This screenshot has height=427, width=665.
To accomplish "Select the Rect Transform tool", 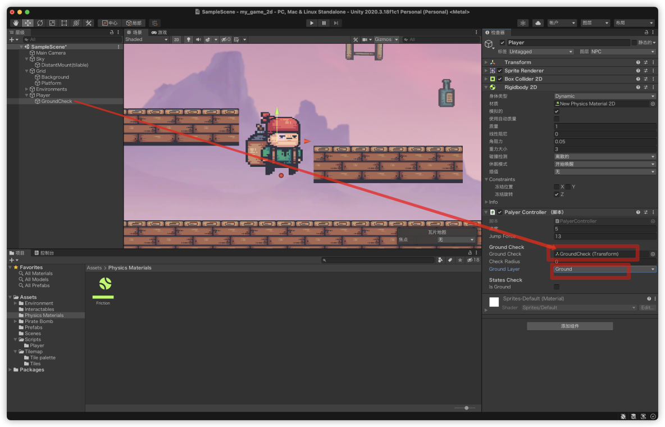I will (64, 23).
